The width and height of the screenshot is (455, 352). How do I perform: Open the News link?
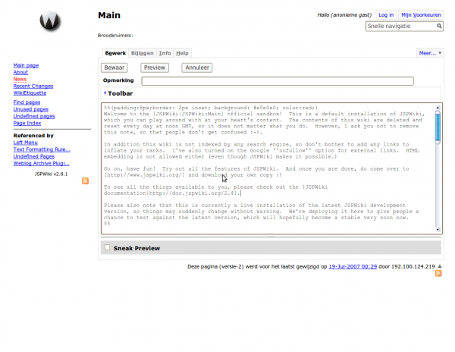coord(20,79)
